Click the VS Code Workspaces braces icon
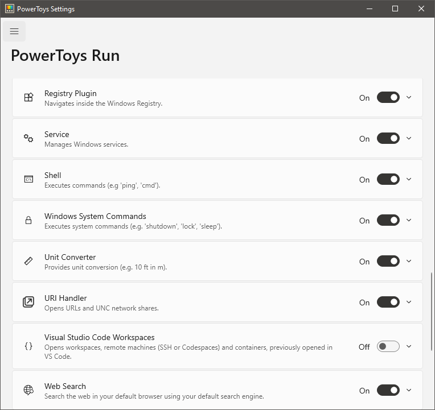Image resolution: width=435 pixels, height=410 pixels. [28, 346]
